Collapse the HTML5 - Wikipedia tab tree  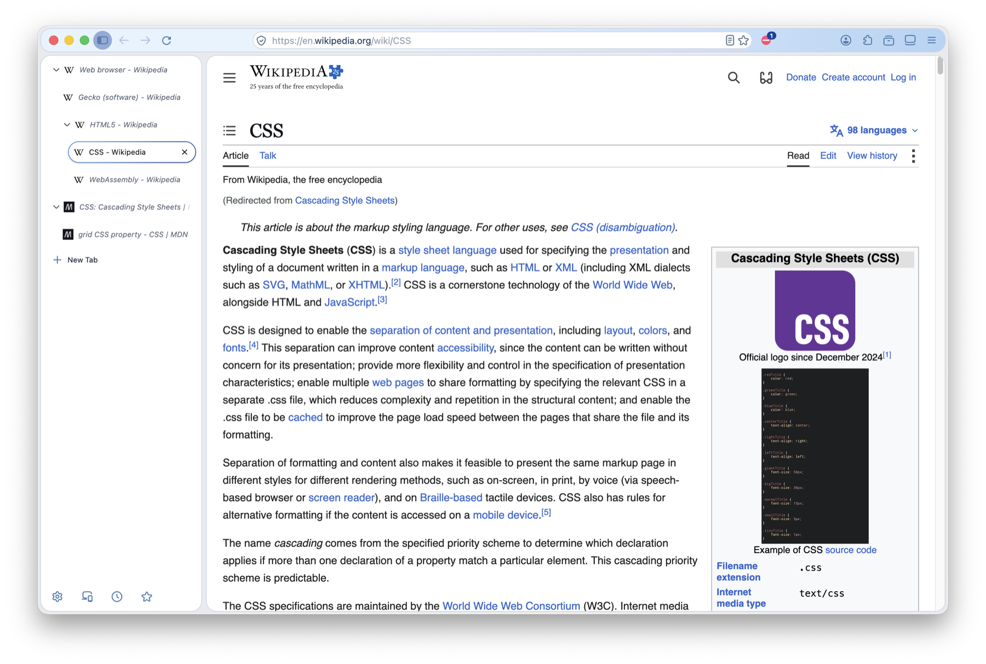coord(67,125)
